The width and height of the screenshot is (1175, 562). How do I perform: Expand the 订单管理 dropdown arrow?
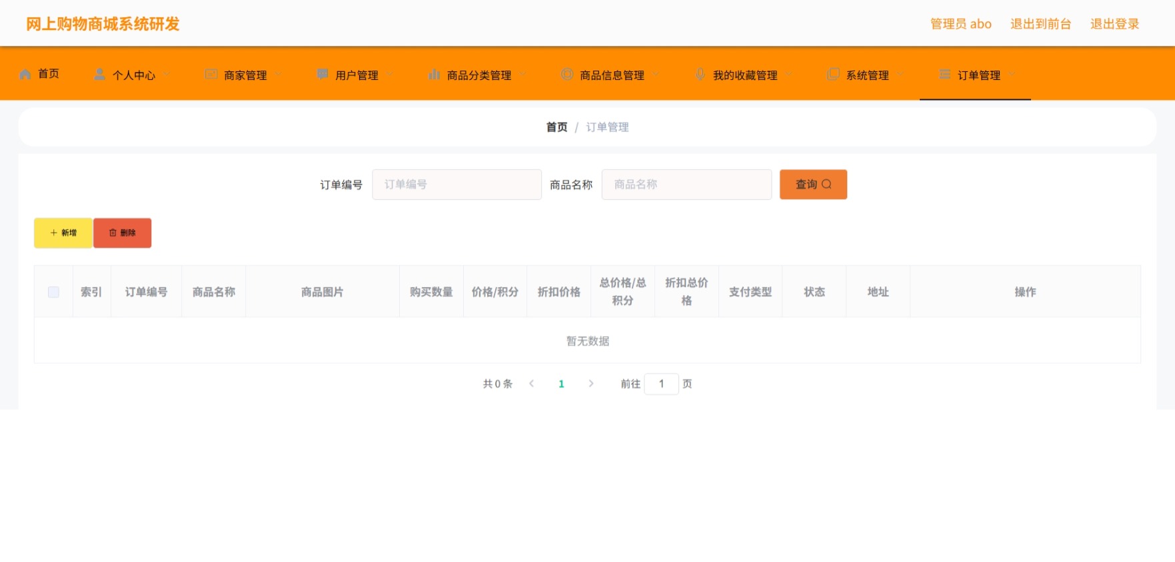coord(1012,74)
